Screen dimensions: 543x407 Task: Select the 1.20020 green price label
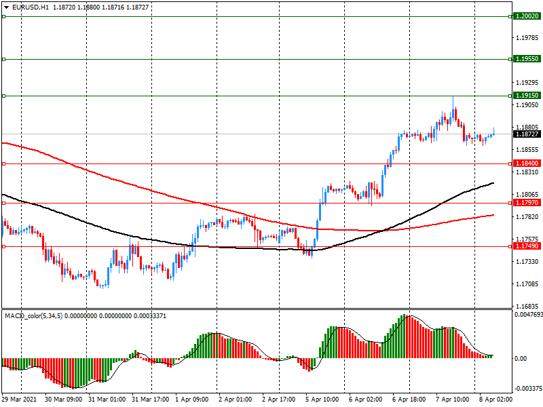coord(527,16)
